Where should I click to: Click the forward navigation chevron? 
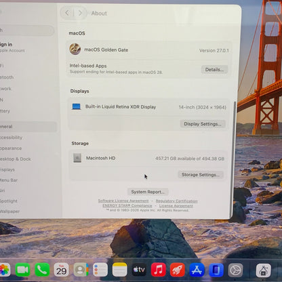tap(80, 13)
